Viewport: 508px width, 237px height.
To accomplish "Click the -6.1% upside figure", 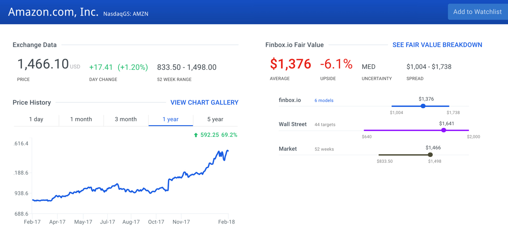I will tap(336, 64).
